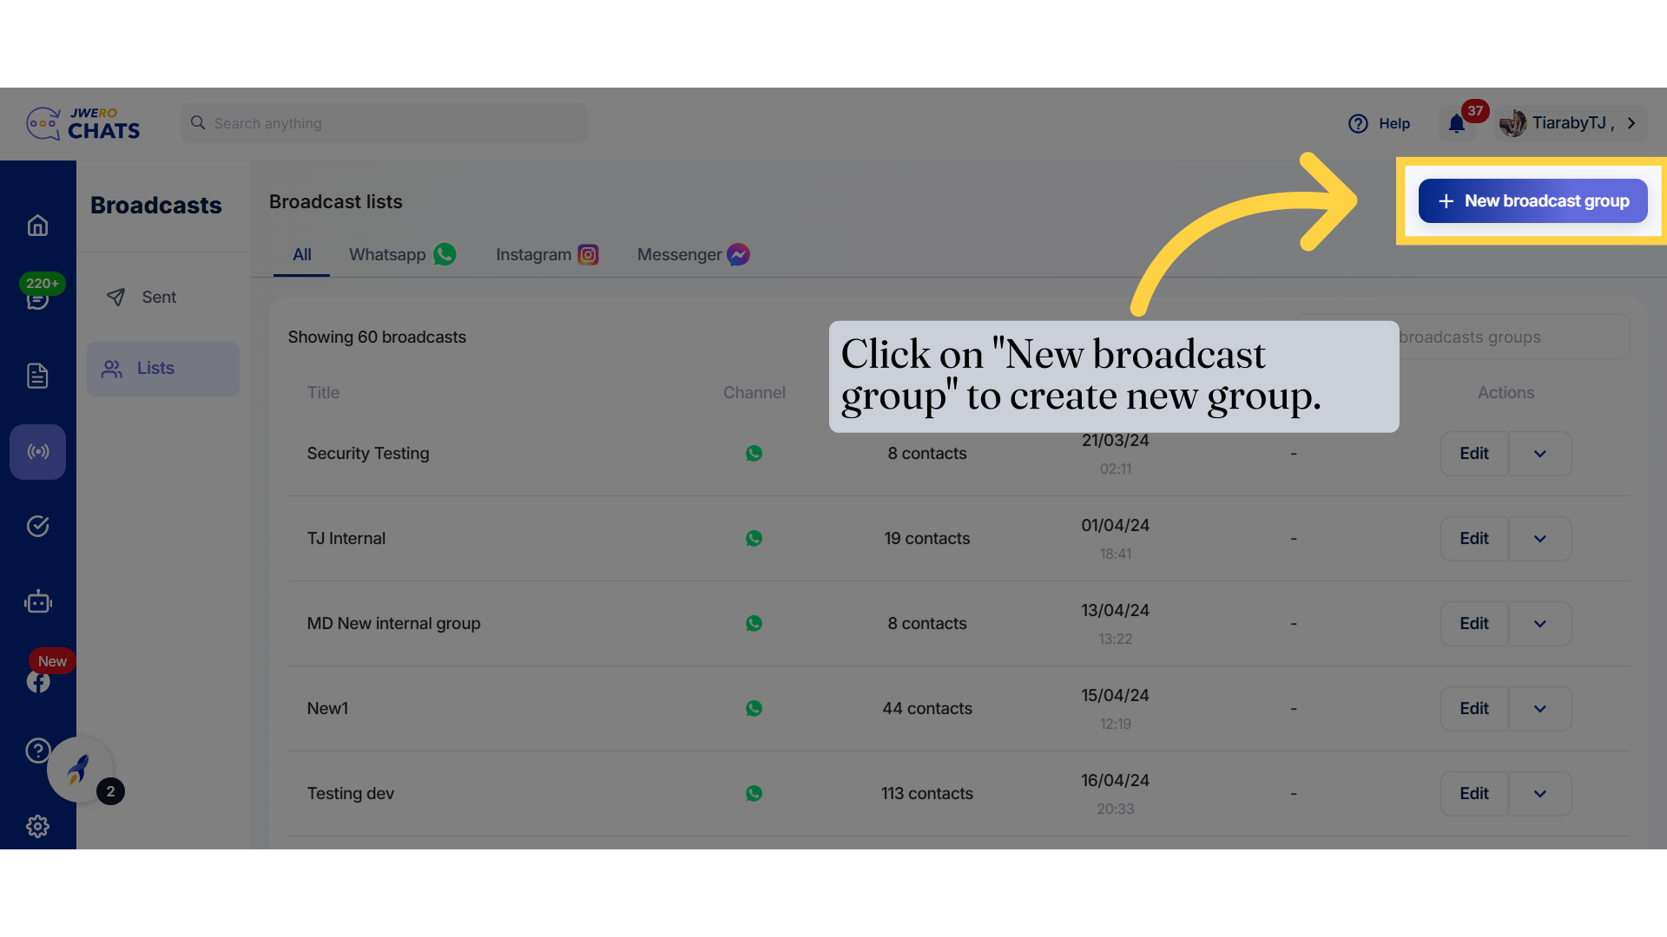
Task: Click the New broadcast group button
Action: point(1532,200)
